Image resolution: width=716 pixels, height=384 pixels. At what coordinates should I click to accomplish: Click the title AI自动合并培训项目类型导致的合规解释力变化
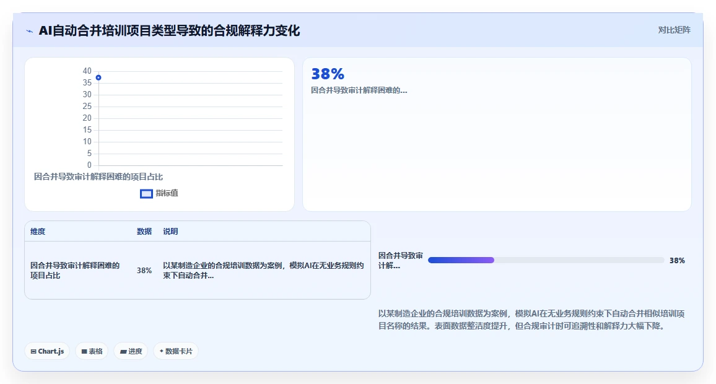(x=169, y=30)
